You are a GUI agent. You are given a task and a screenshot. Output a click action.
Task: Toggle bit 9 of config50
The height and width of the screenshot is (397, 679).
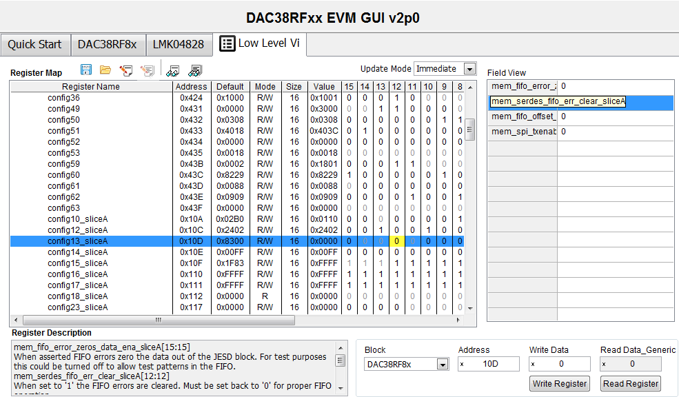pyautogui.click(x=444, y=120)
